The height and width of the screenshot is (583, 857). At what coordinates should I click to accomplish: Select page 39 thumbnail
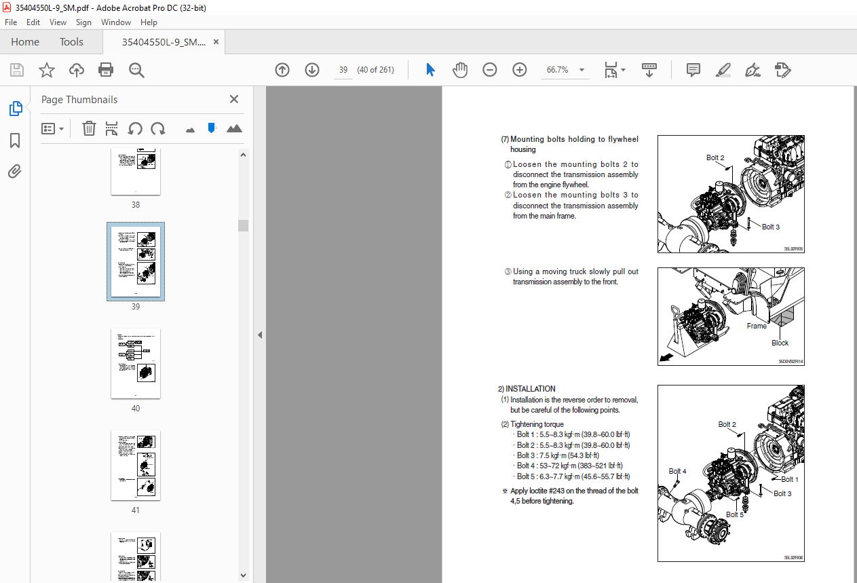[x=136, y=261]
